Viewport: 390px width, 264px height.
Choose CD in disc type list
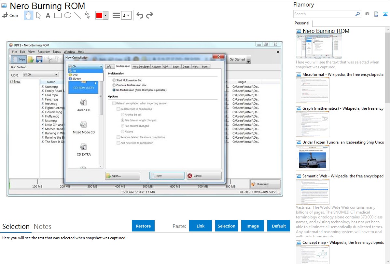click(86, 71)
